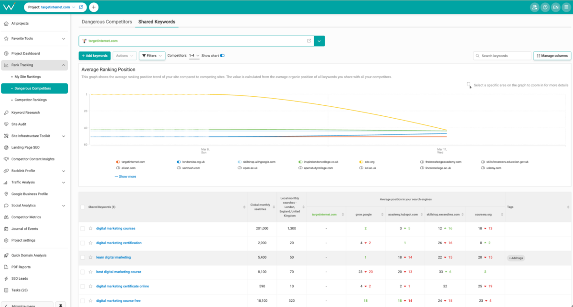Star the 'best digital marketing course' keyword
This screenshot has width=573, height=307.
91,272
